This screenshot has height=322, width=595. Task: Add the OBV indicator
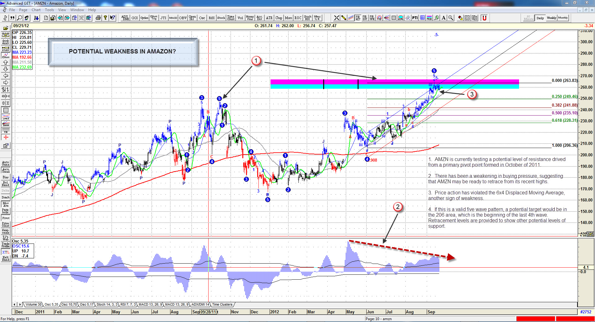click(x=183, y=18)
